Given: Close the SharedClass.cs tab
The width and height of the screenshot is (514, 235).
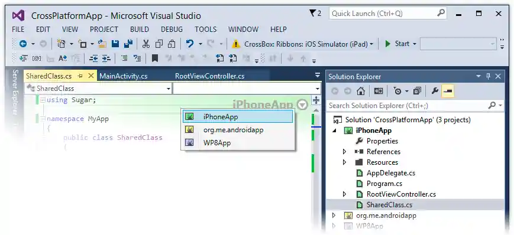Looking at the screenshot, I should pos(91,76).
